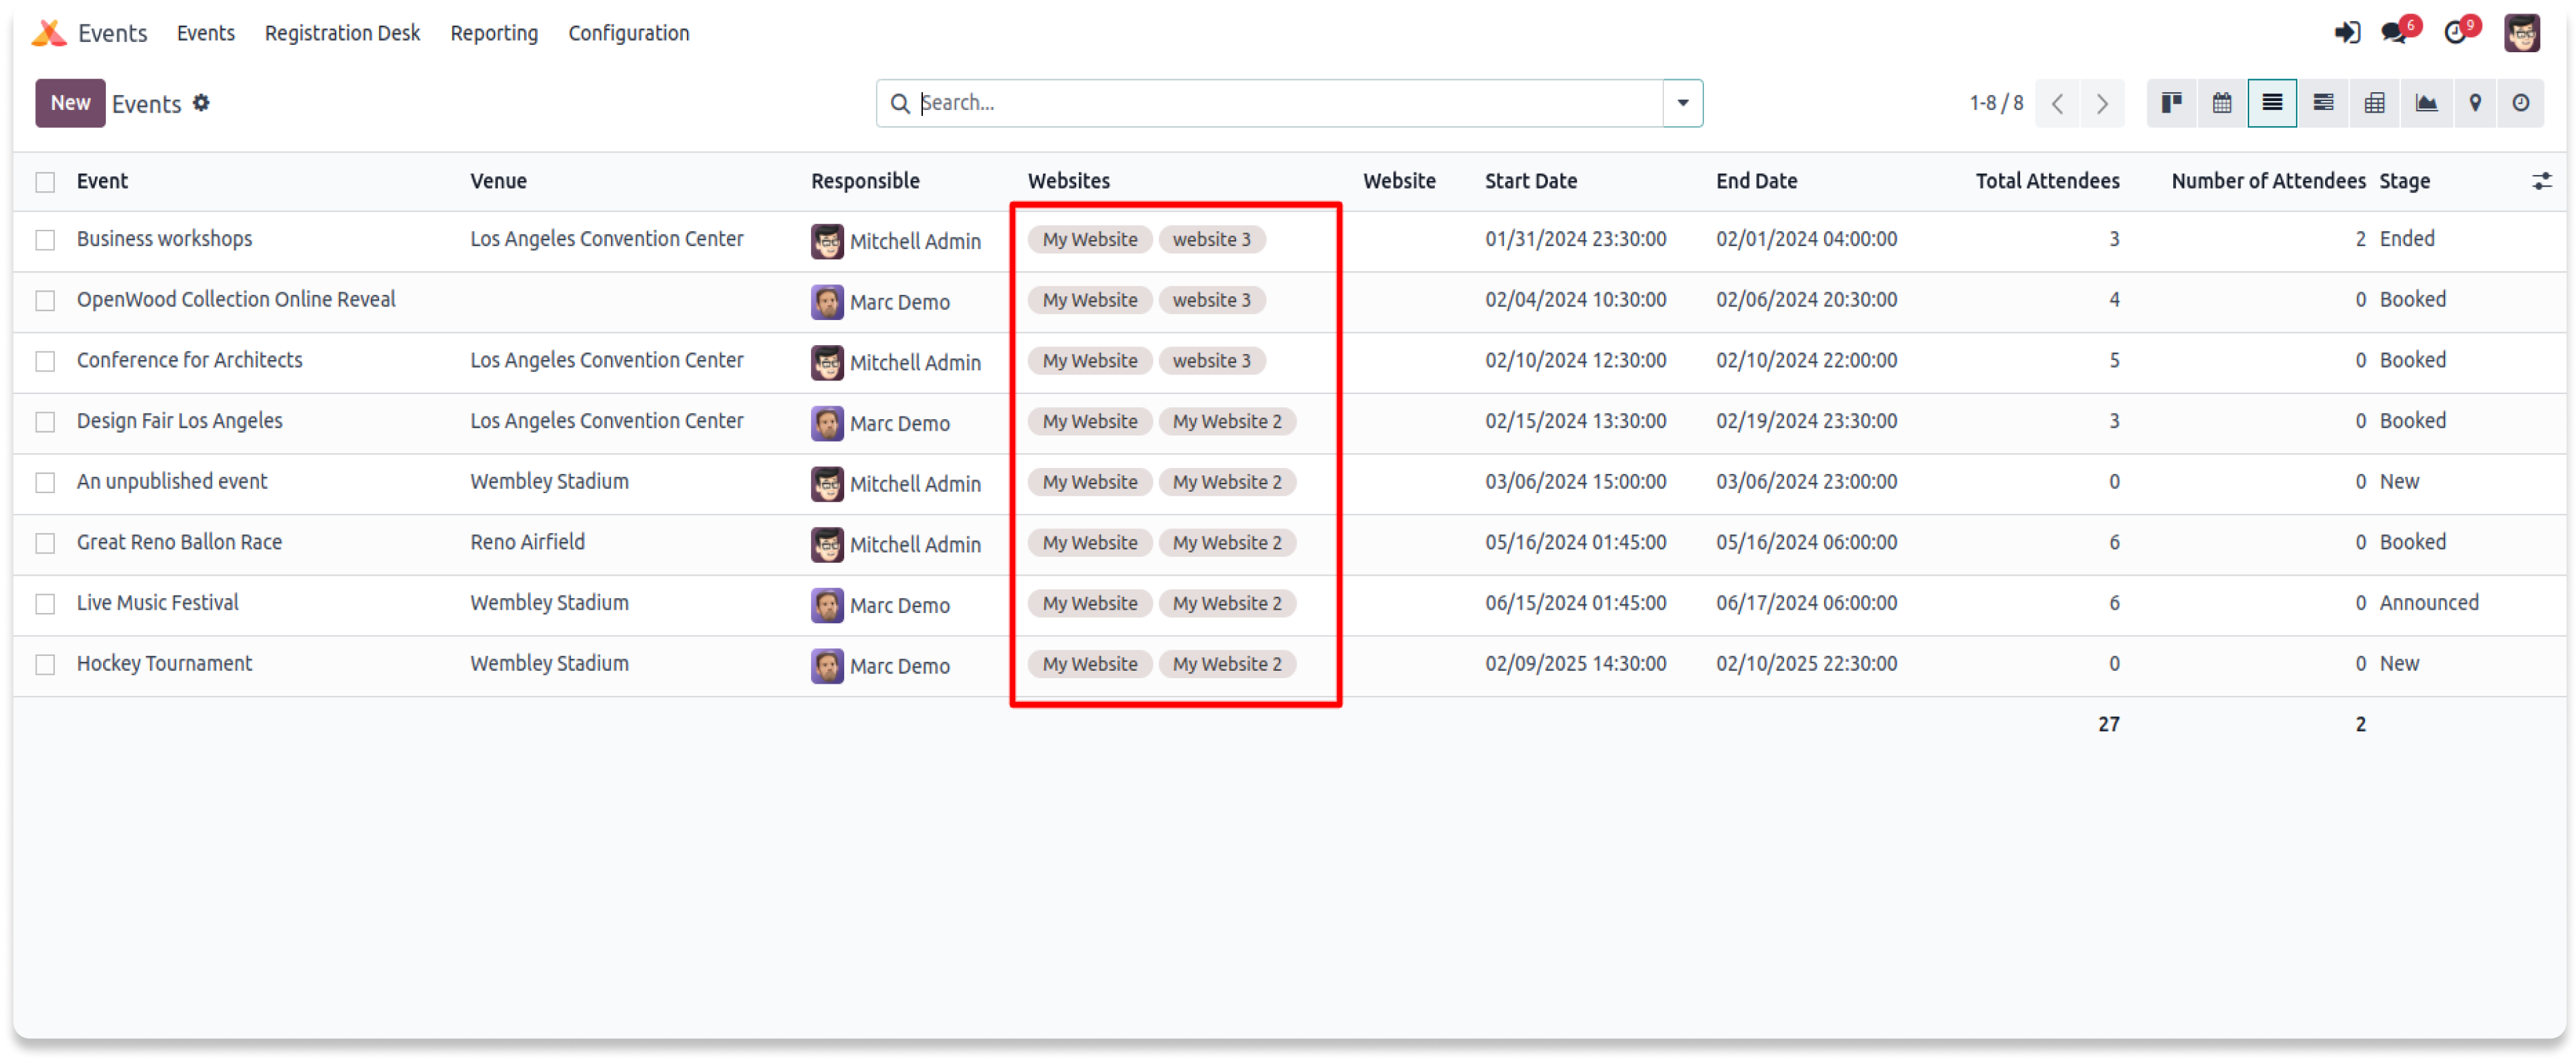2576x1060 pixels.
Task: Sort by the Total Attendees column header
Action: tap(2047, 181)
